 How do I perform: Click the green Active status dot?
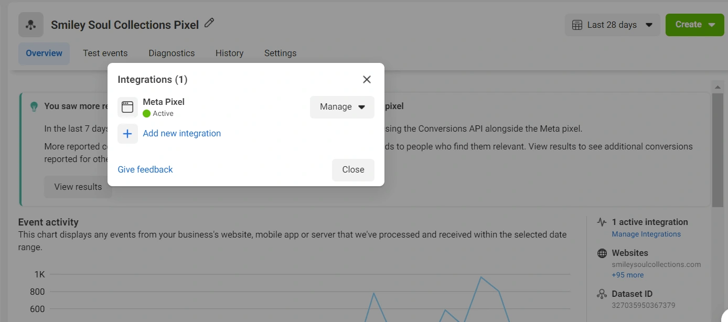click(x=146, y=114)
